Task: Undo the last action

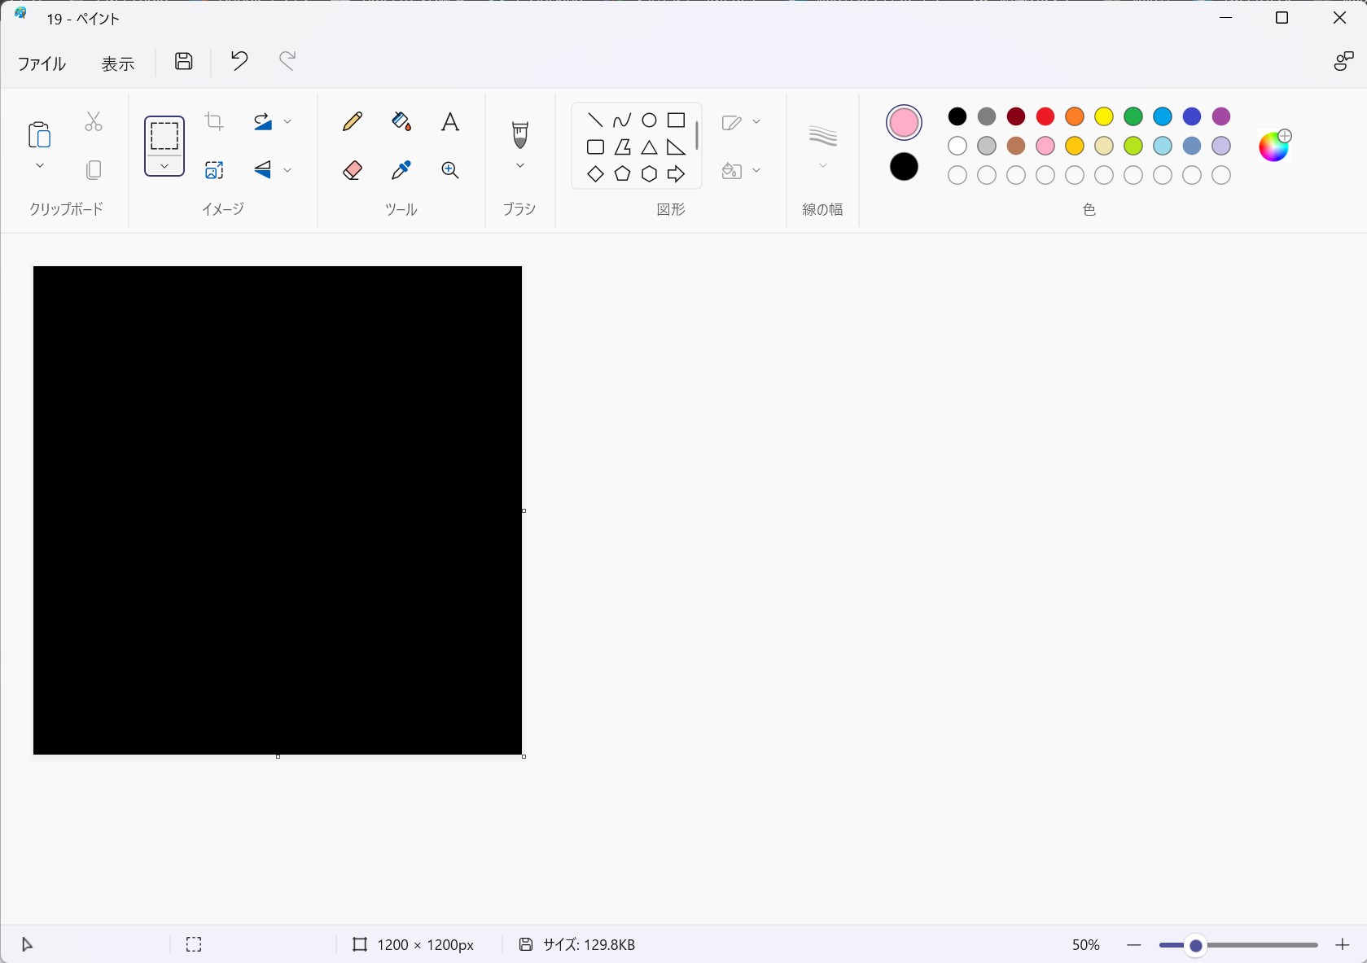Action: [x=239, y=61]
